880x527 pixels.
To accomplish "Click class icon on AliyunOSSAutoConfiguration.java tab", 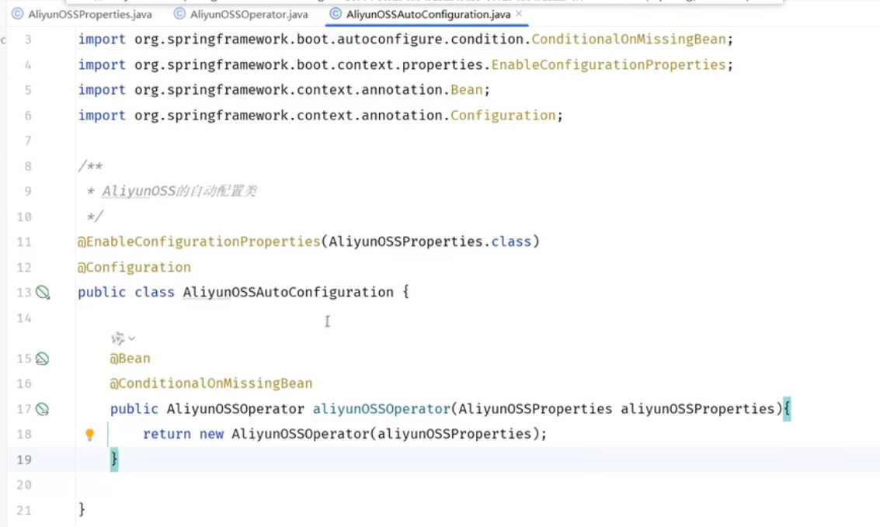I will pyautogui.click(x=336, y=14).
